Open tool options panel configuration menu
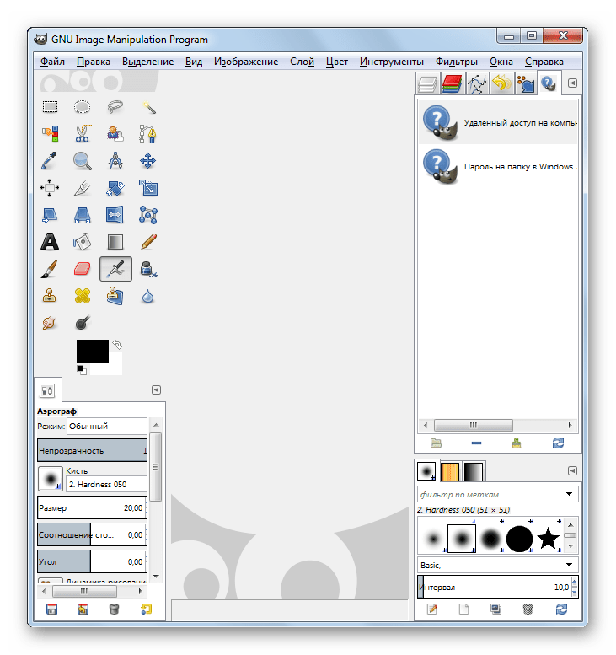This screenshot has height=655, width=616. [x=156, y=389]
